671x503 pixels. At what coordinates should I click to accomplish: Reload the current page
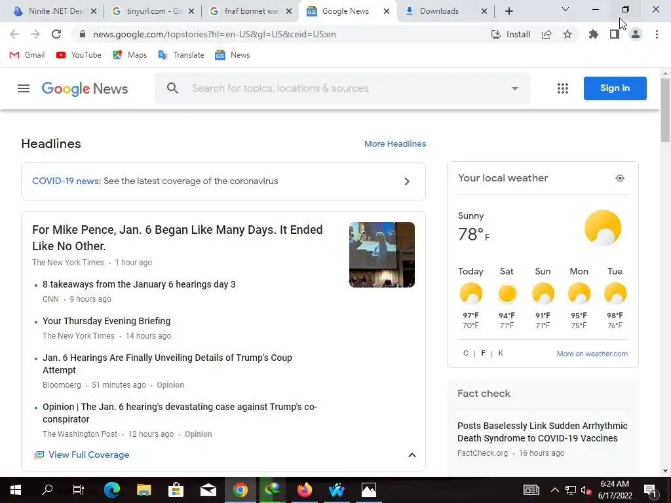[56, 34]
